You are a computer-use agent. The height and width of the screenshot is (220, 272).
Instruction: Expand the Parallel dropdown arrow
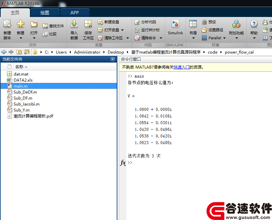click(224, 38)
